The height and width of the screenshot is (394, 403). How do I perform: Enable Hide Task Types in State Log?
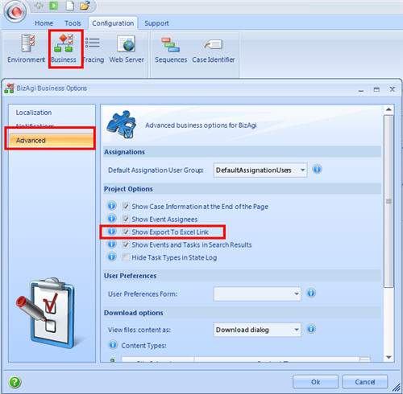(x=126, y=257)
